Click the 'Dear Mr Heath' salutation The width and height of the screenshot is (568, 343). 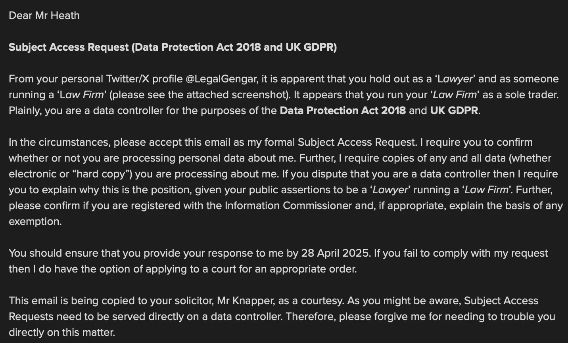coord(44,15)
